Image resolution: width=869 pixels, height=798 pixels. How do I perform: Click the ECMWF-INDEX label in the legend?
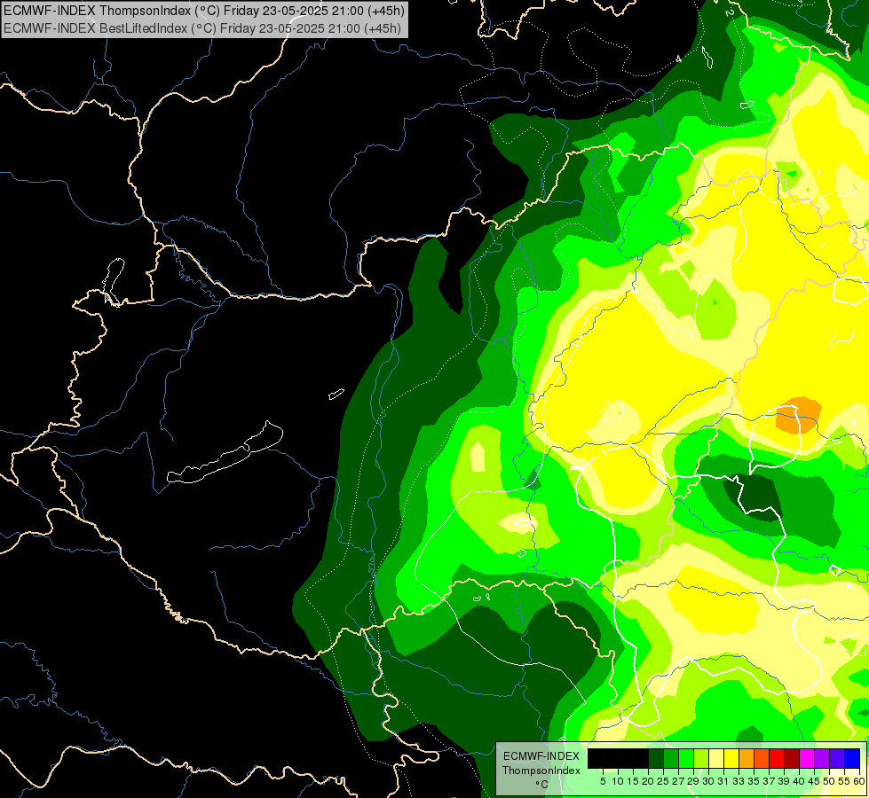541,756
